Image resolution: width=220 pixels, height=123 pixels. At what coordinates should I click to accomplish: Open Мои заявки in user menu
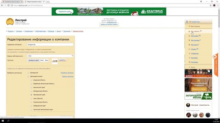tap(195, 36)
